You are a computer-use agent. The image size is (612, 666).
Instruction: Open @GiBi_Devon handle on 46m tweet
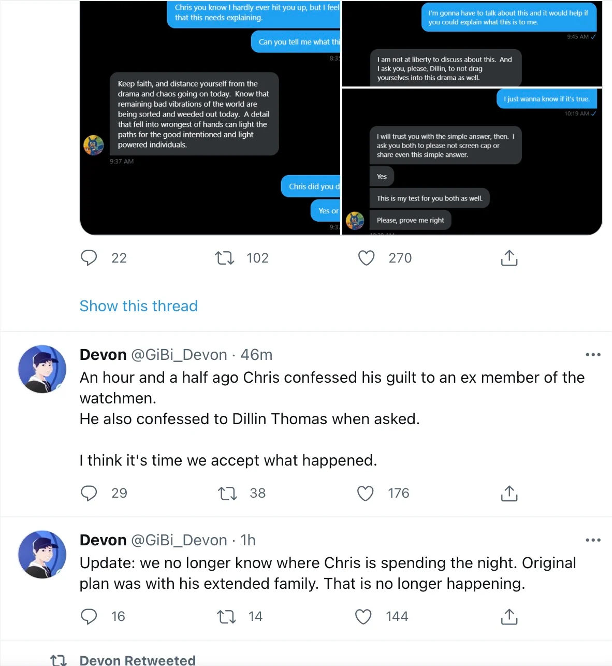tap(179, 355)
